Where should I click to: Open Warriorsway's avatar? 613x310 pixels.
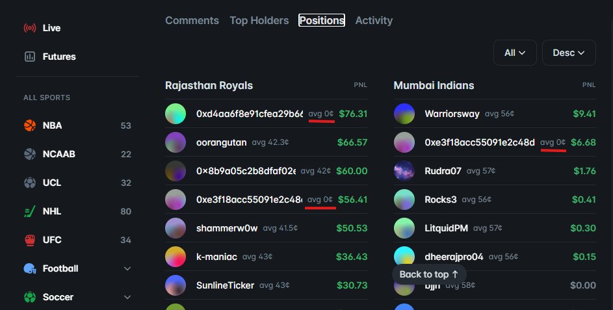tap(404, 114)
